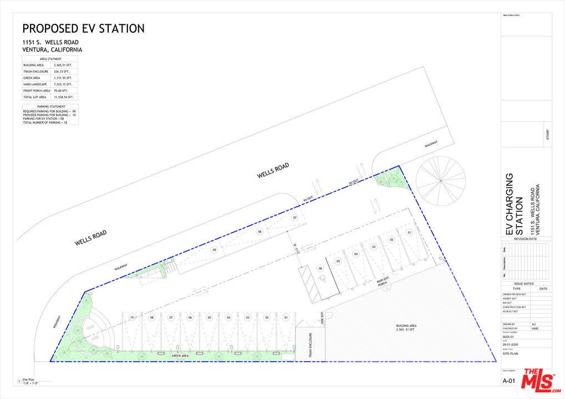The width and height of the screenshot is (565, 399).
Task: Select the Area Statement table header
Action: click(50, 59)
